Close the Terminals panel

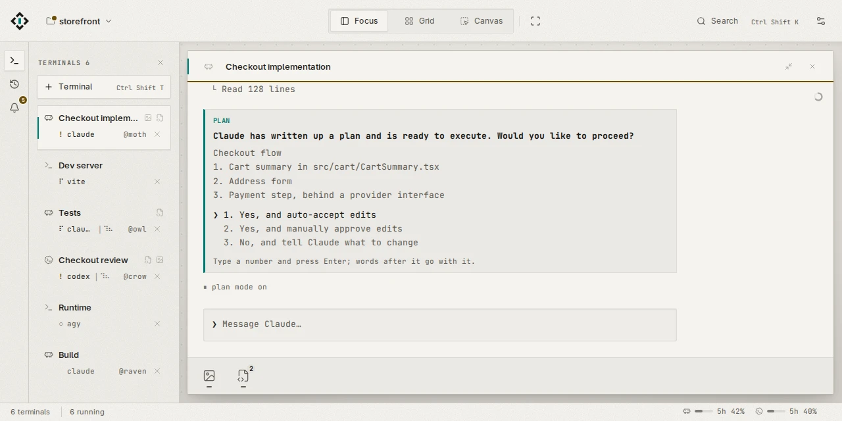[161, 62]
